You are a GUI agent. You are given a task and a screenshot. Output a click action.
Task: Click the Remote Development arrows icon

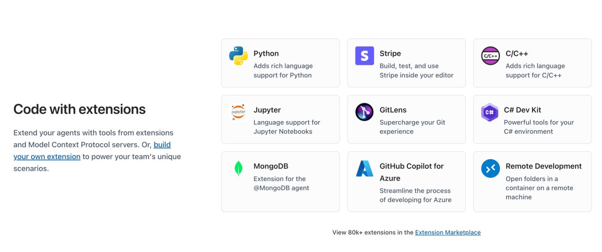(491, 168)
